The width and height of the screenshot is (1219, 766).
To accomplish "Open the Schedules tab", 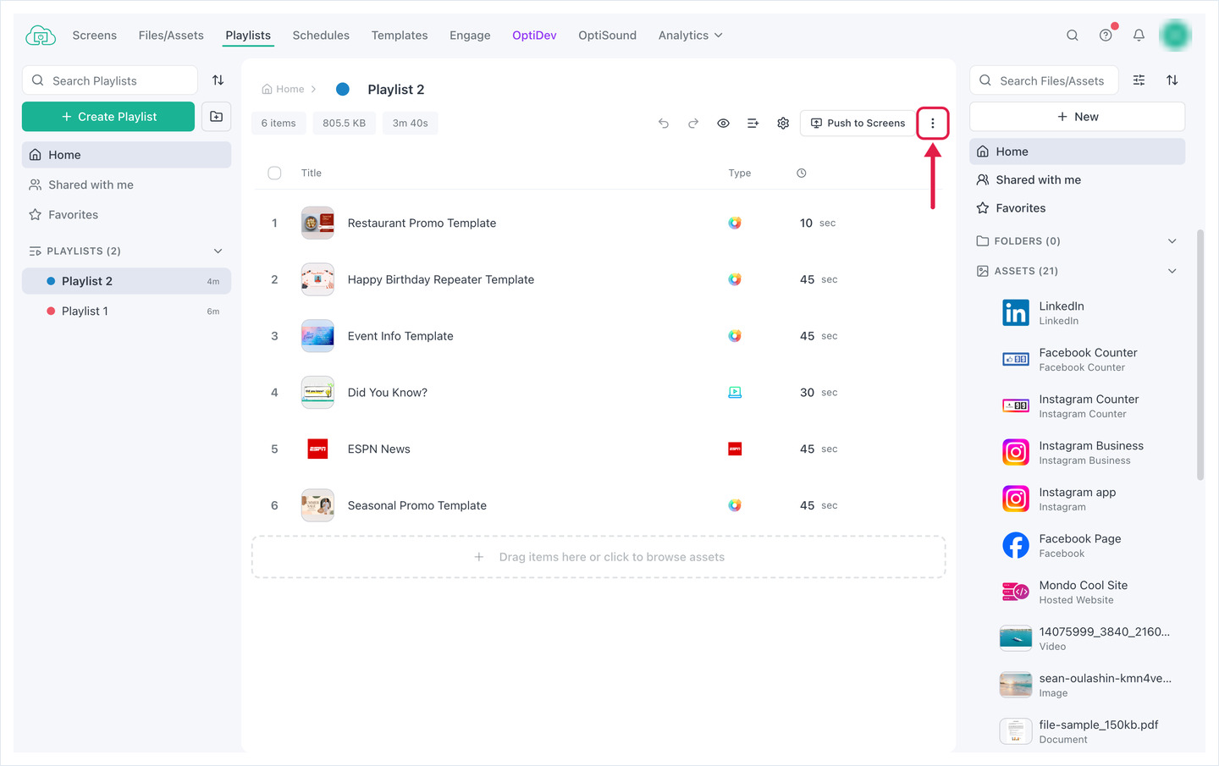I will pyautogui.click(x=321, y=36).
